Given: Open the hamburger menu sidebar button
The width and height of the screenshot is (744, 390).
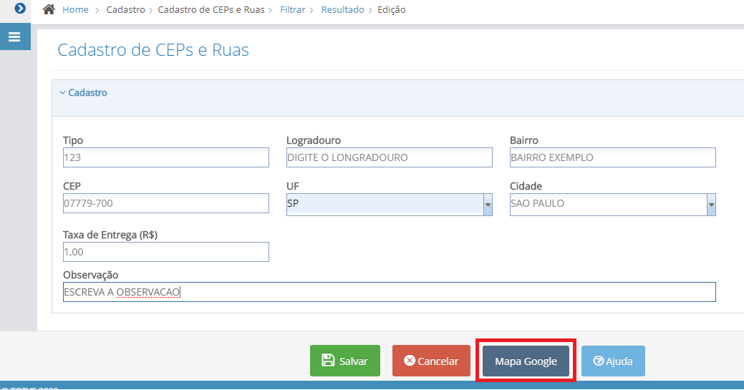Looking at the screenshot, I should (15, 36).
